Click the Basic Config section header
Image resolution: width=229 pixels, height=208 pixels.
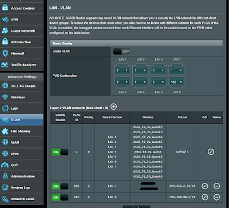click(x=136, y=43)
